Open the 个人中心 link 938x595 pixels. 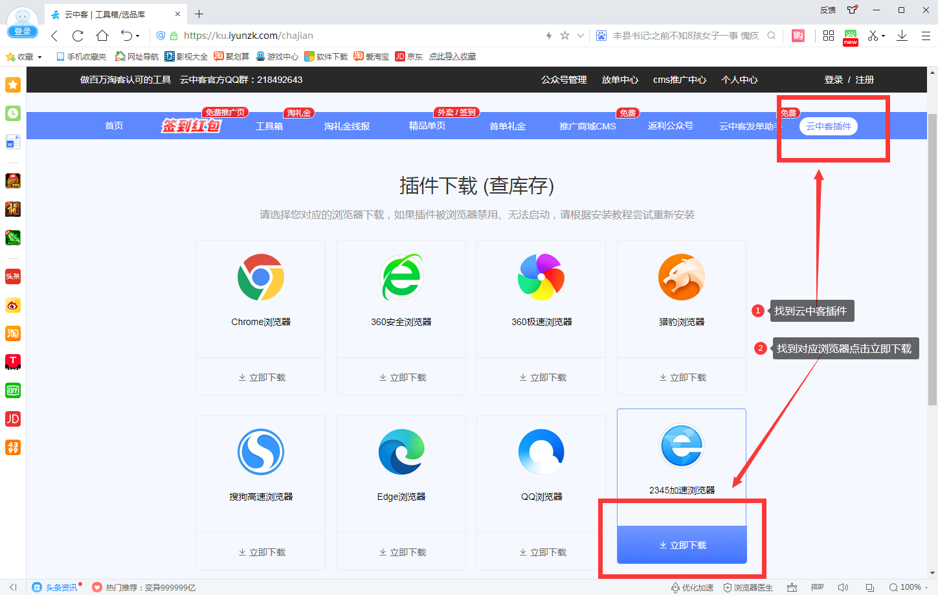click(739, 80)
